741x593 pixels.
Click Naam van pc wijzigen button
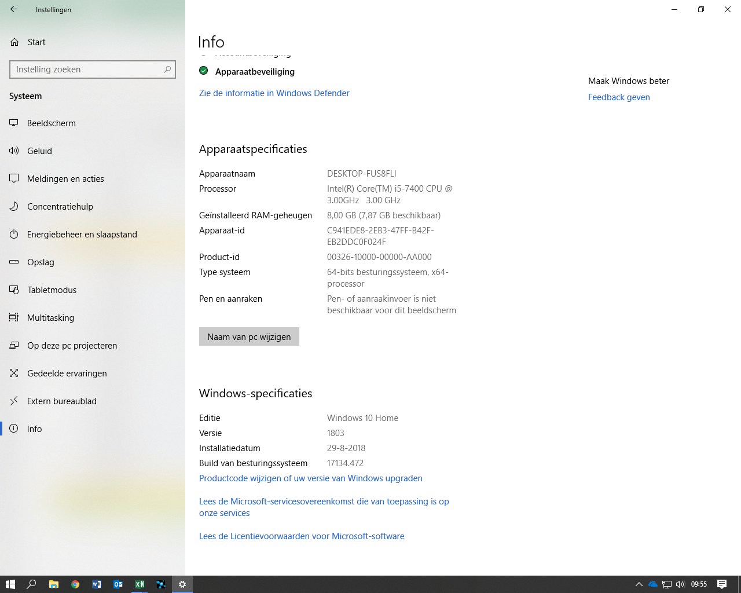click(249, 337)
